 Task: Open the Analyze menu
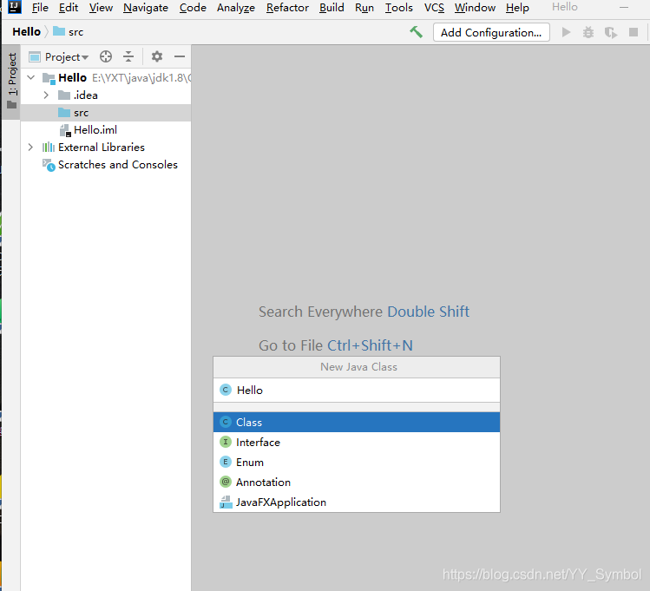(x=236, y=8)
